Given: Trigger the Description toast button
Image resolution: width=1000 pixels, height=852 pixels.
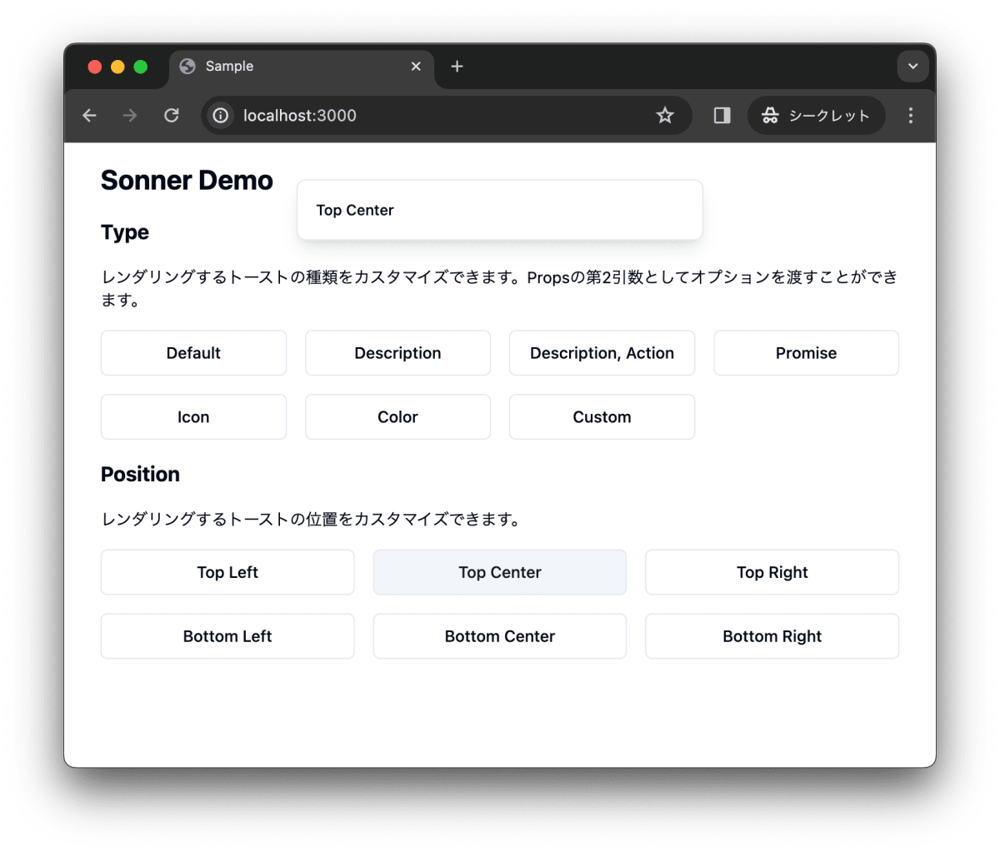Looking at the screenshot, I should pyautogui.click(x=397, y=353).
